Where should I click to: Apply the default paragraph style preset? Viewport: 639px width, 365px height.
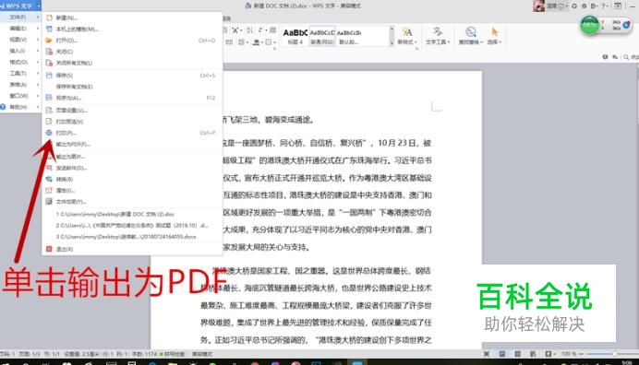[x=349, y=36]
